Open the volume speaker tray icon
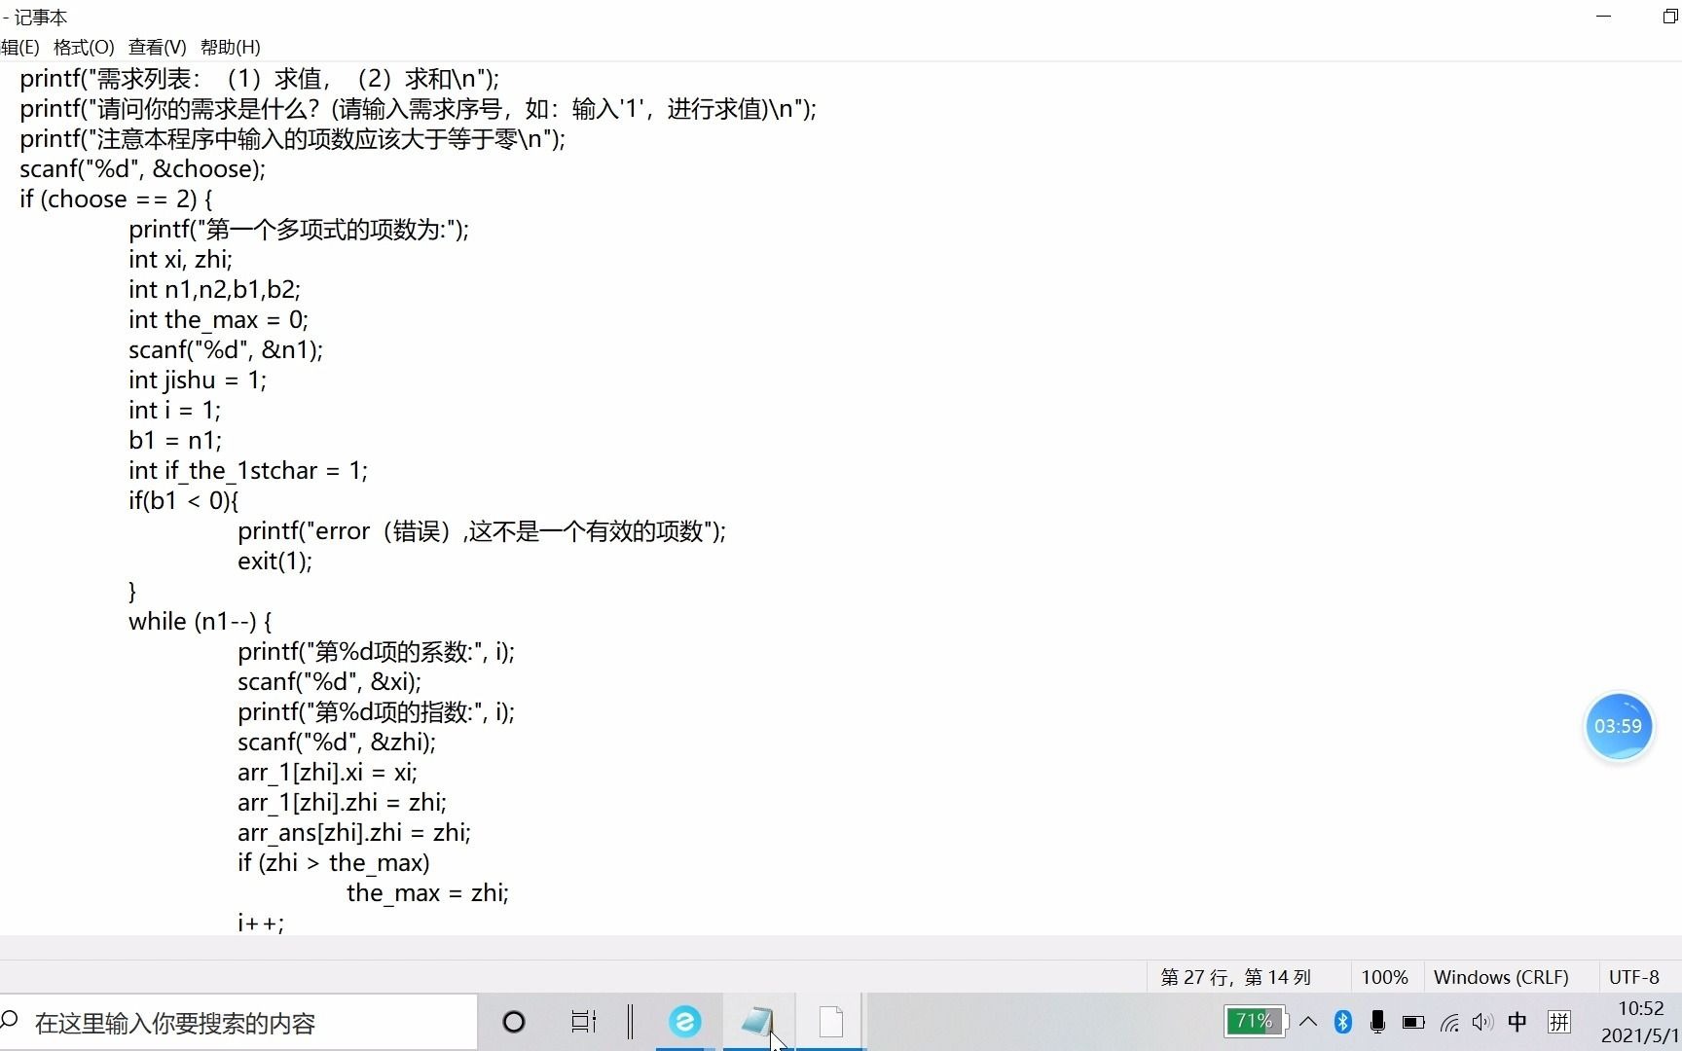The height and width of the screenshot is (1051, 1682). coord(1482,1022)
